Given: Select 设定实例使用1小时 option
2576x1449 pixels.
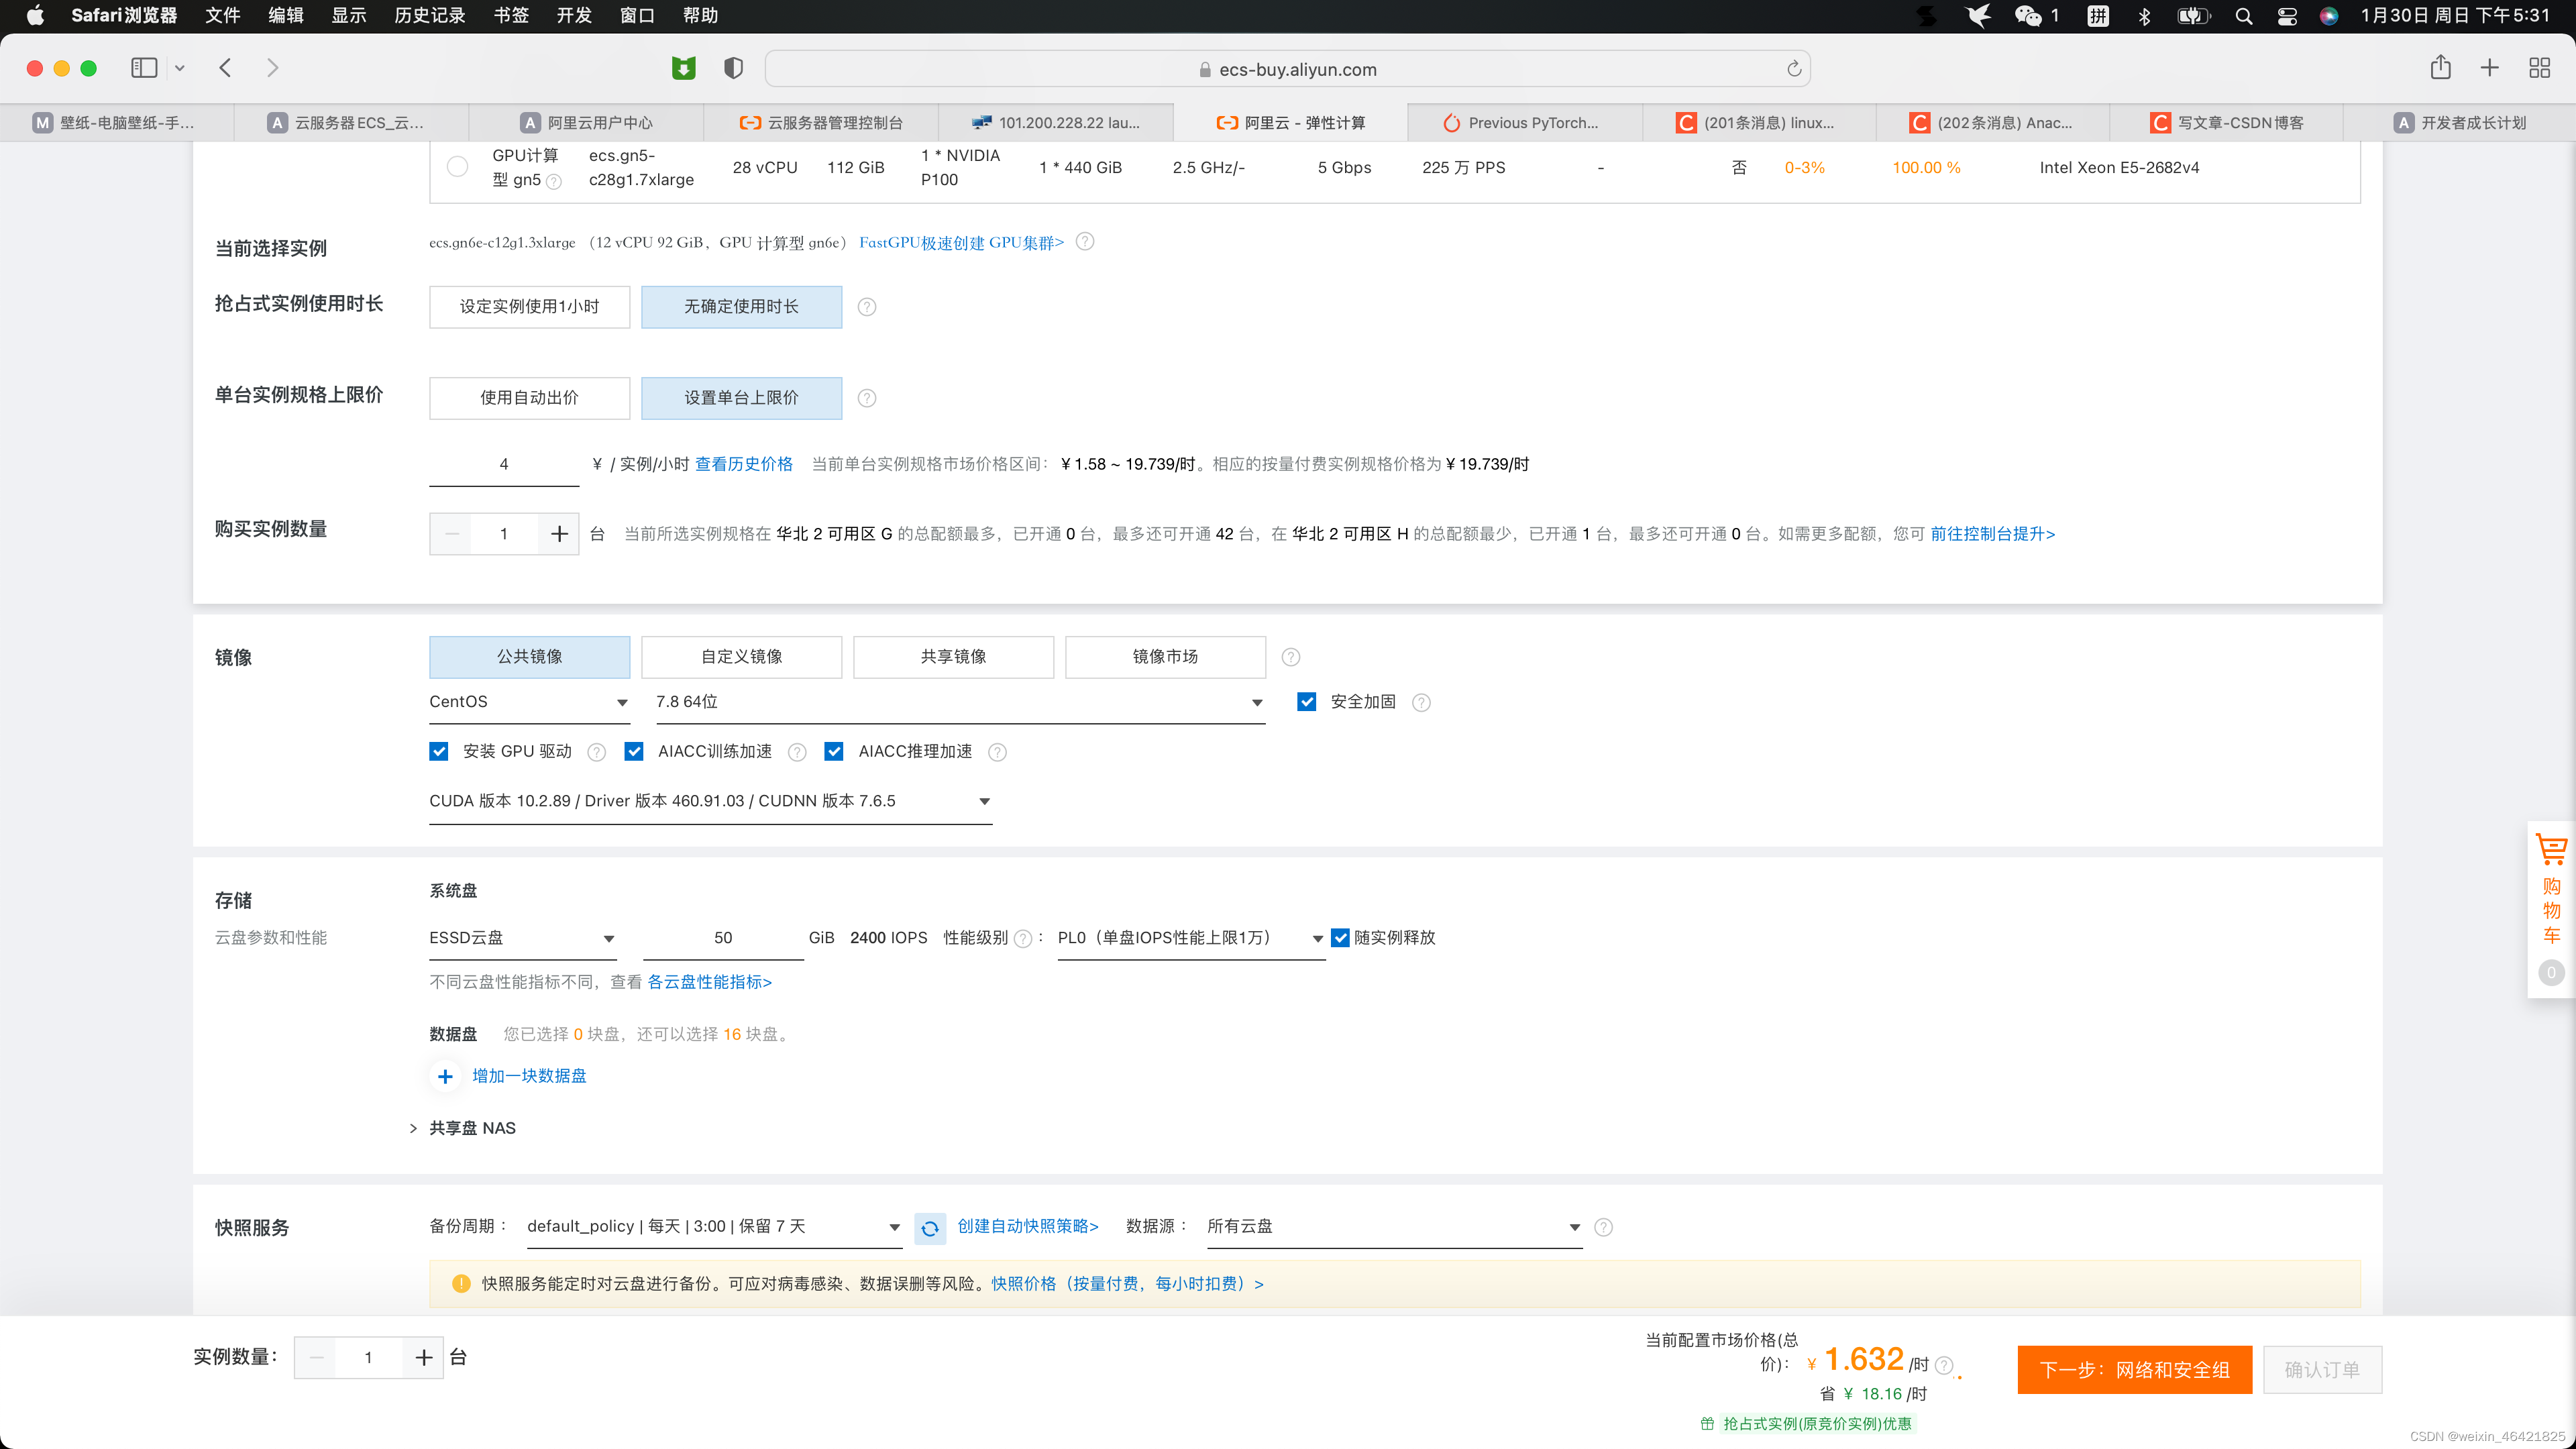Looking at the screenshot, I should 529,307.
